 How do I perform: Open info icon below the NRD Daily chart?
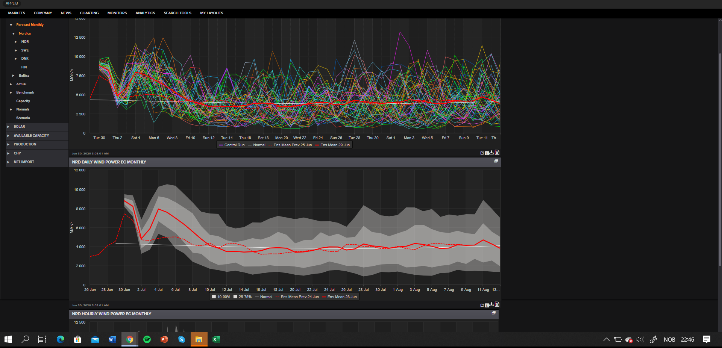click(487, 305)
